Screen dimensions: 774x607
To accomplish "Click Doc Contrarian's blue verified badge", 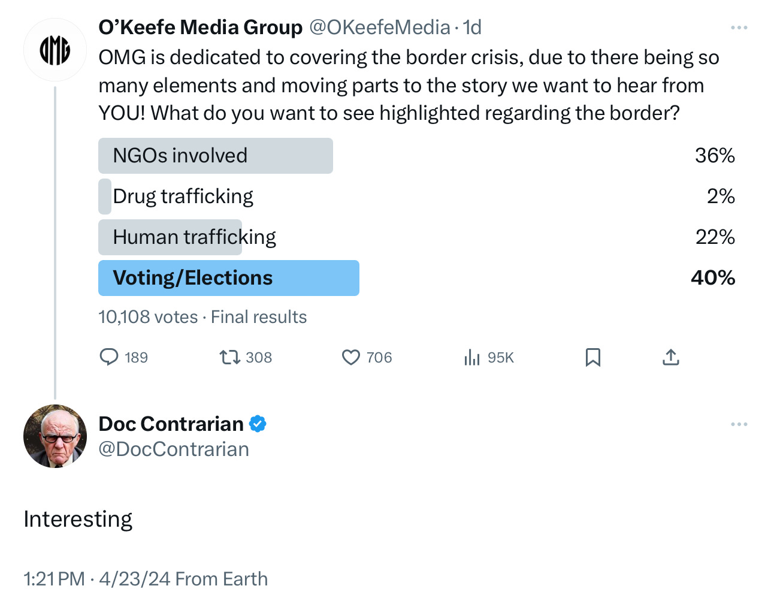I will point(258,424).
